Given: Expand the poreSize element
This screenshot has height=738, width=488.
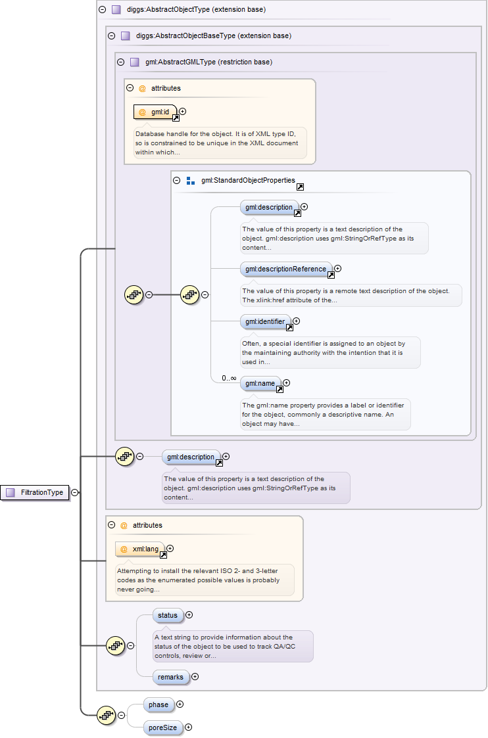Looking at the screenshot, I should coord(189,727).
